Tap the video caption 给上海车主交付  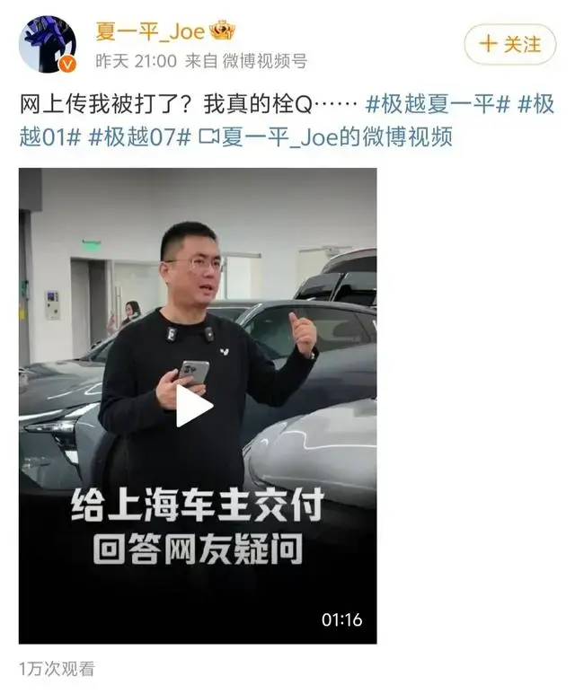click(x=198, y=505)
